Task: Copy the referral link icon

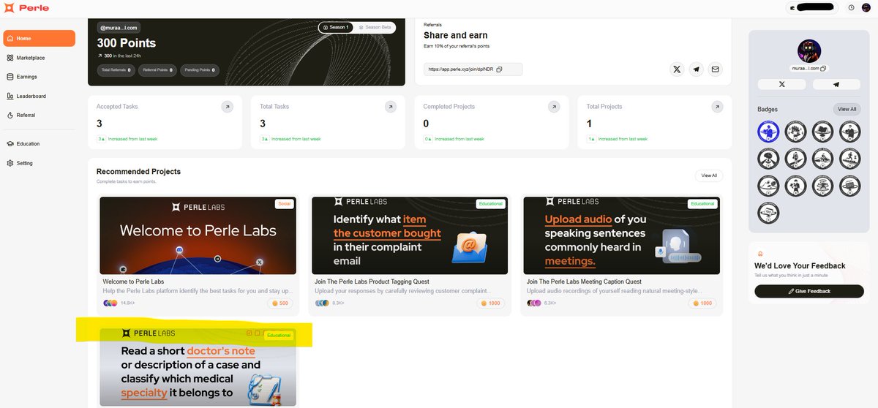Action: pos(499,69)
